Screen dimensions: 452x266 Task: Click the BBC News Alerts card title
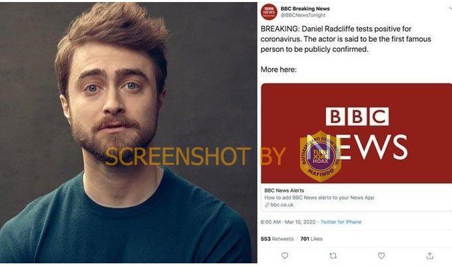pyautogui.click(x=284, y=190)
